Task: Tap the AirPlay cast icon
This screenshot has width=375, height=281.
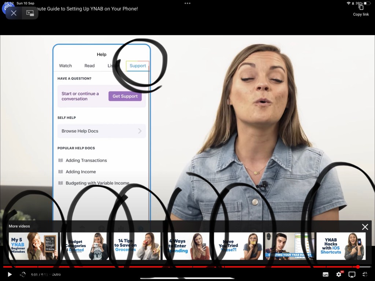Action: (x=352, y=274)
